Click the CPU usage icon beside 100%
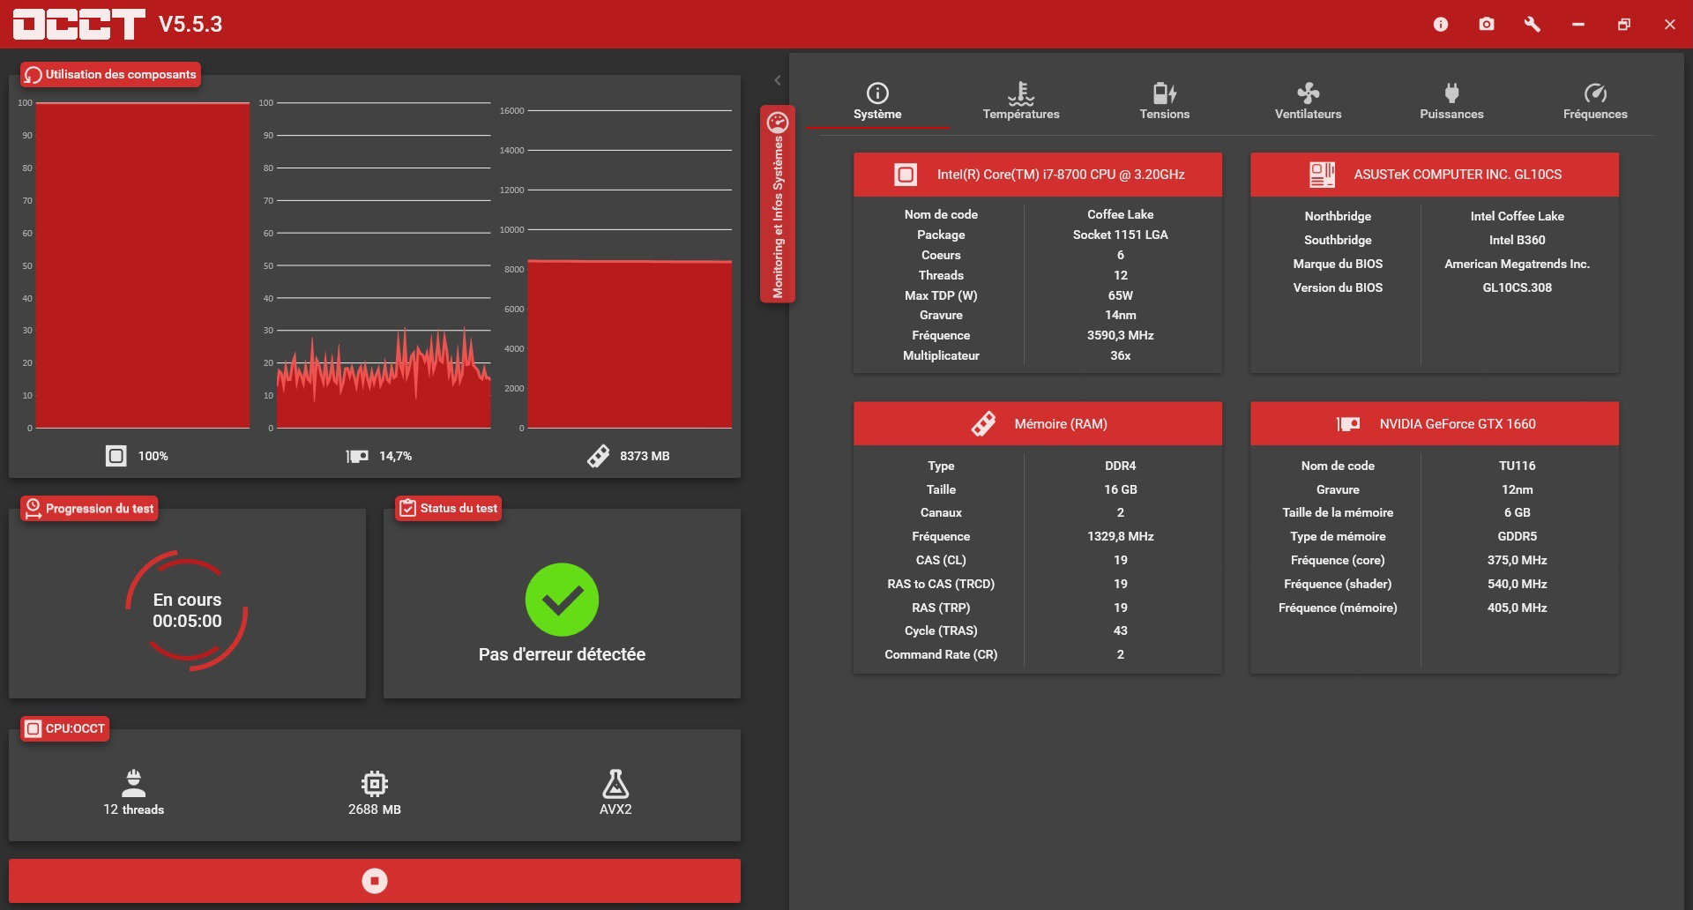Image resolution: width=1693 pixels, height=910 pixels. click(116, 456)
